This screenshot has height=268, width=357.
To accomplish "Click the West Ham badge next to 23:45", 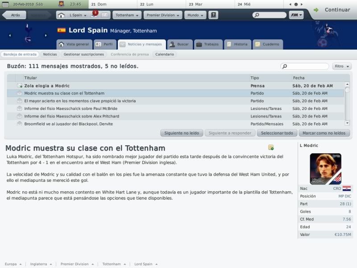I will coord(61,4).
